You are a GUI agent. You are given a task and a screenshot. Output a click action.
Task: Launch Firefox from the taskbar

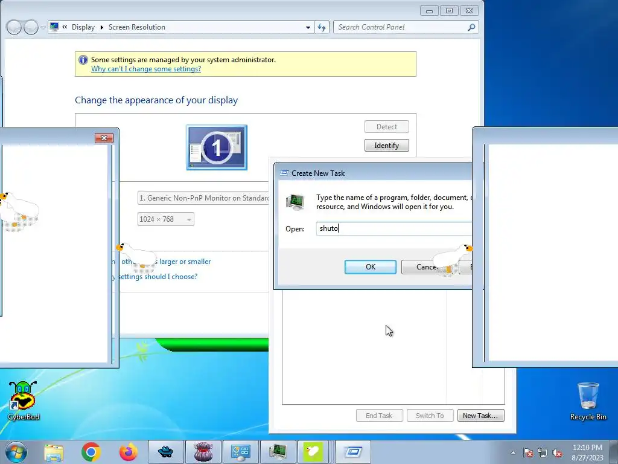[x=129, y=452]
